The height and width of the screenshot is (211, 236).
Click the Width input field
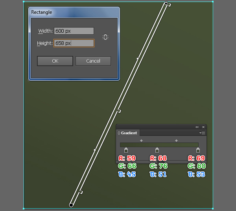click(74, 31)
